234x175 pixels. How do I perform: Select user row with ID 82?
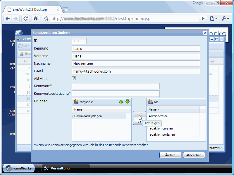point(24,105)
